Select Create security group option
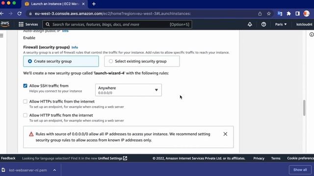Screen dimensions: 314x176 (x=61, y=61)
